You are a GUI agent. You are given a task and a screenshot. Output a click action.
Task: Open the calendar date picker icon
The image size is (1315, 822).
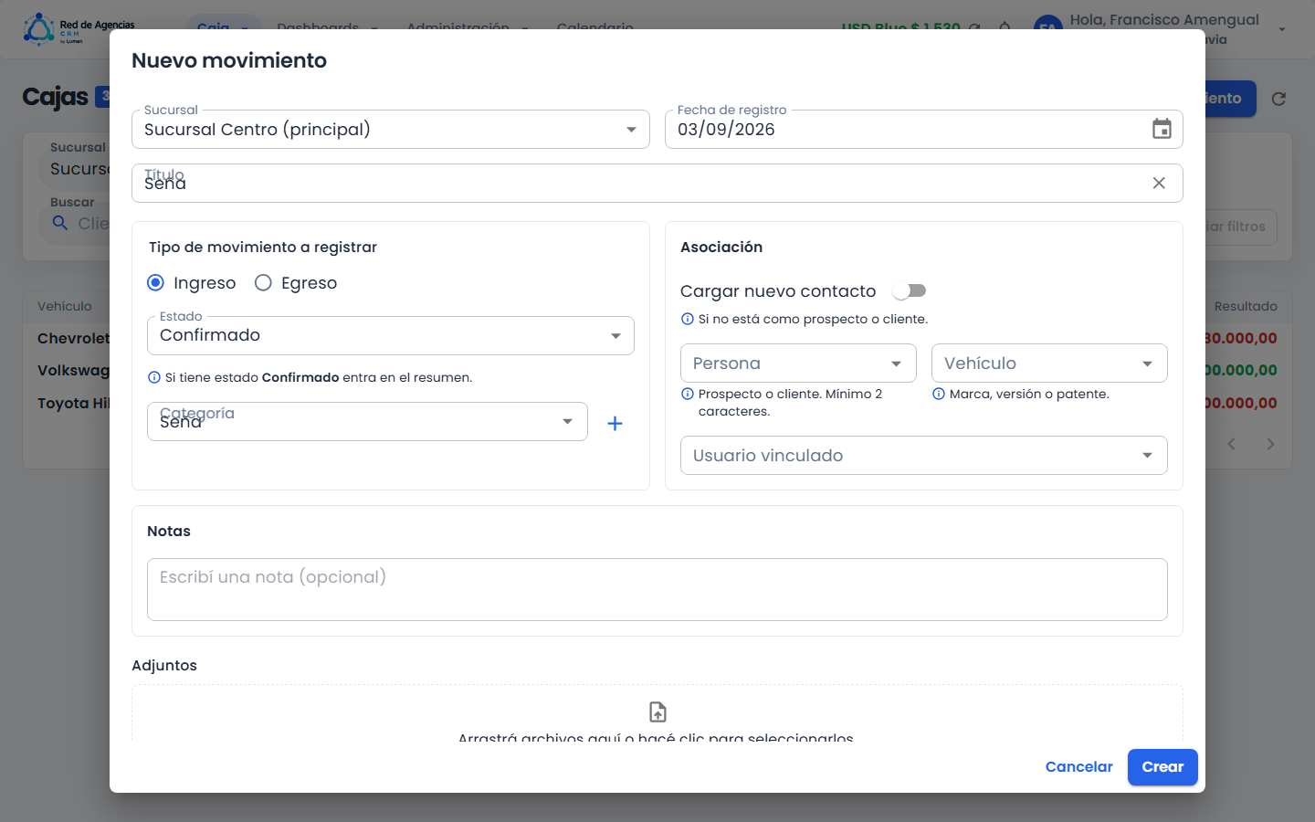point(1162,129)
